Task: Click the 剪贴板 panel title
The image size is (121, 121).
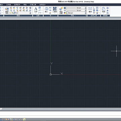Action: (105, 16)
